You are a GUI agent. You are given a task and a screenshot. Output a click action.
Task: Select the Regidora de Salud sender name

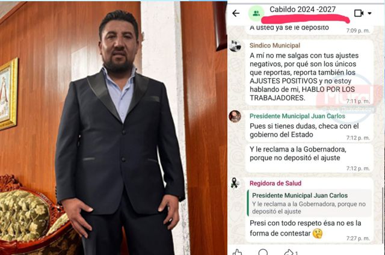[x=276, y=183]
